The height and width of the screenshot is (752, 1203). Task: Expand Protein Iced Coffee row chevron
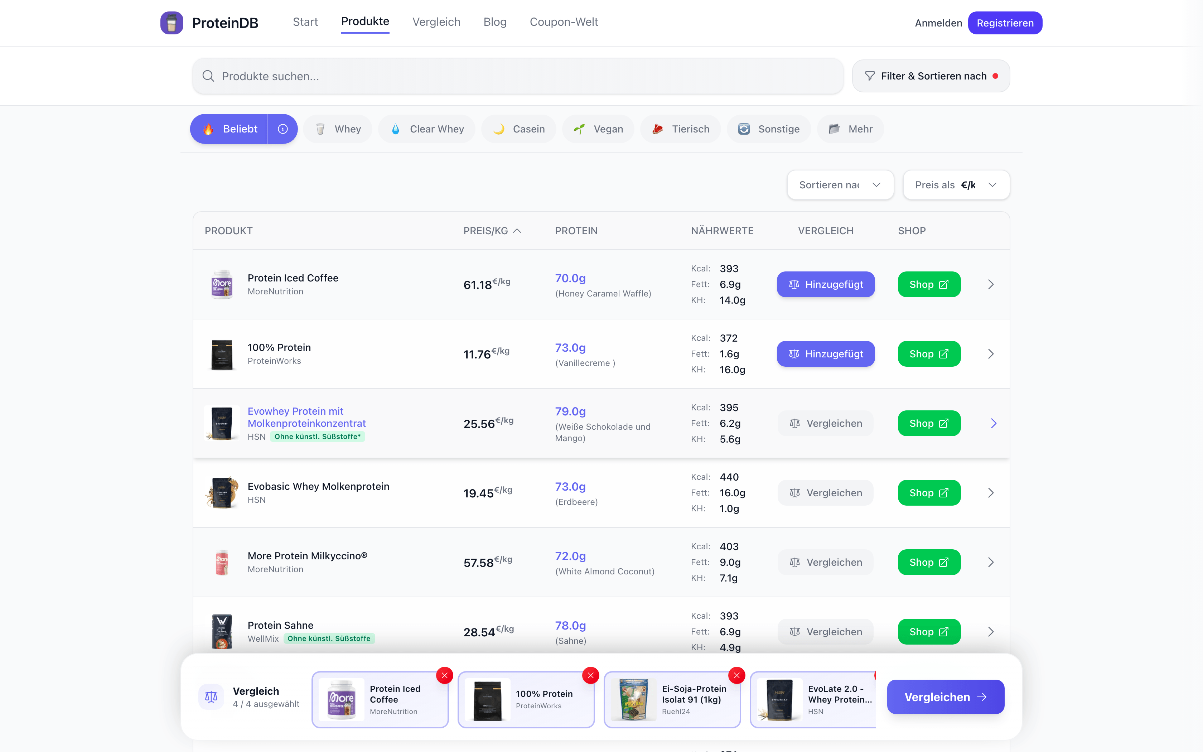pyautogui.click(x=991, y=284)
